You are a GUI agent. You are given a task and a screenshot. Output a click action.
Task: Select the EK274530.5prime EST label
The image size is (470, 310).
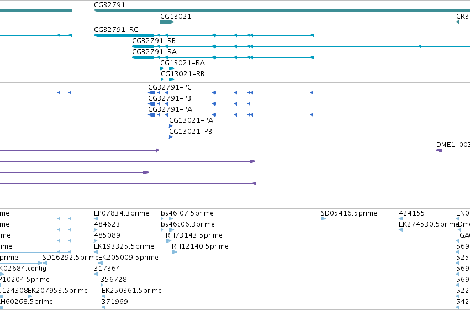pos(429,224)
